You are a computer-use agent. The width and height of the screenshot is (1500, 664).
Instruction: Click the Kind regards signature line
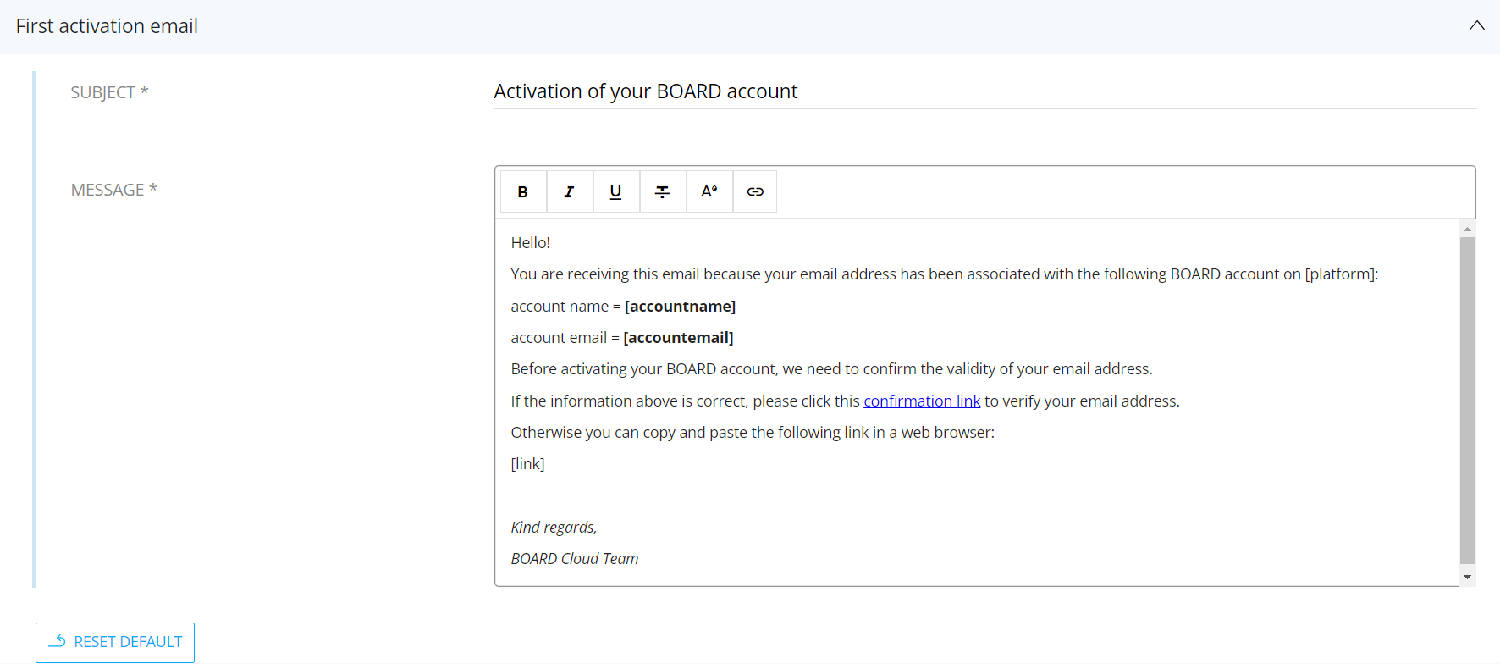tap(554, 528)
